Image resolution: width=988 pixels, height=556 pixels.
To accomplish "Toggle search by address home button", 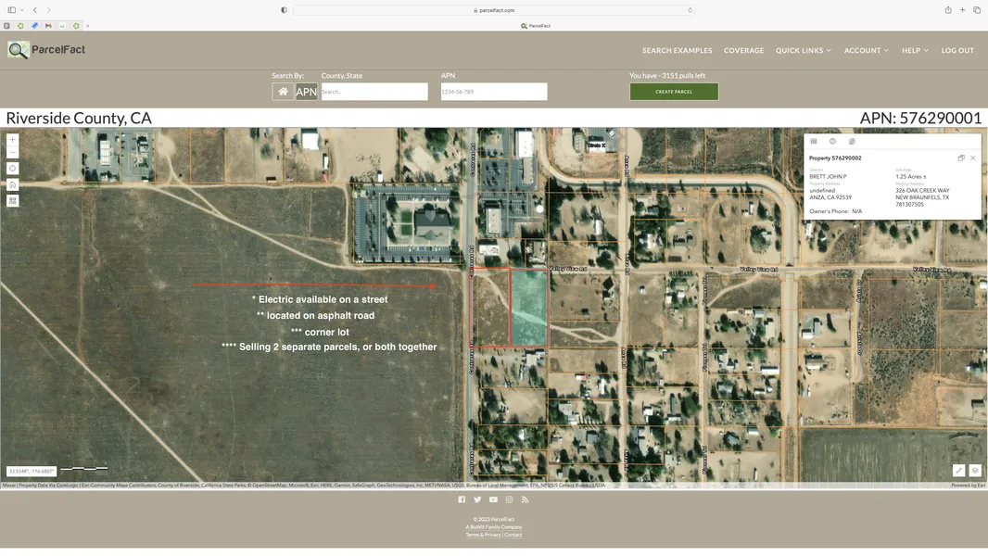I will (283, 92).
